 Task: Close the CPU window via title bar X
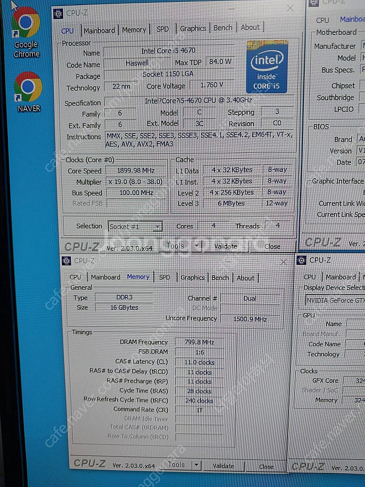290,8
